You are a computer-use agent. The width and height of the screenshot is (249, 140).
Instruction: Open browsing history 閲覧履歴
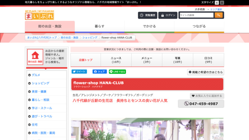(148, 15)
